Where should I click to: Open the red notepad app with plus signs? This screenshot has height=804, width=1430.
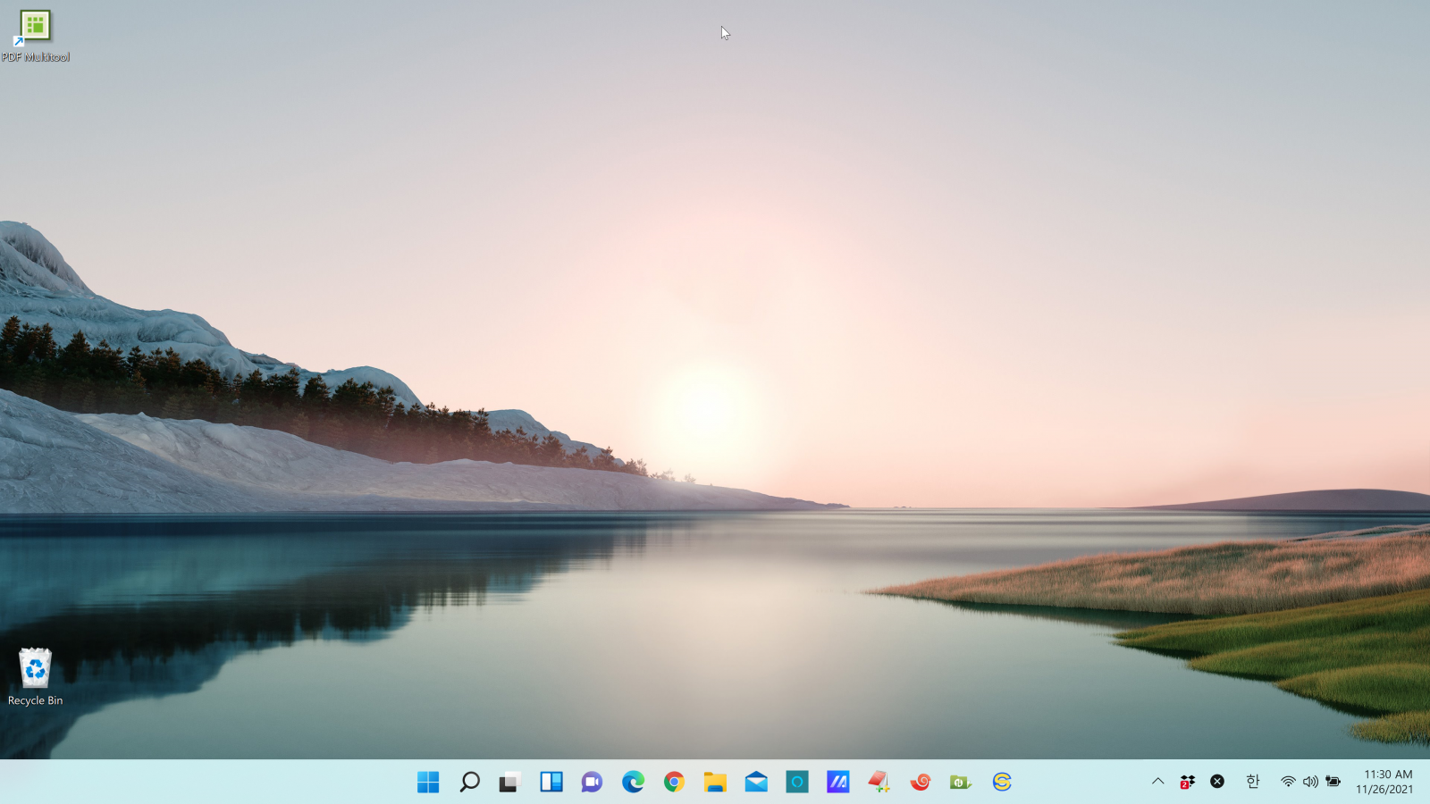(x=879, y=783)
